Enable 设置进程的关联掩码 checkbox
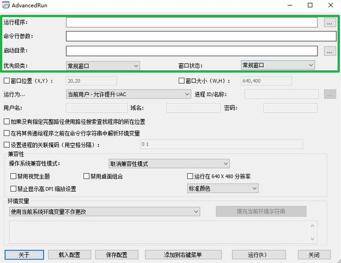 point(6,145)
